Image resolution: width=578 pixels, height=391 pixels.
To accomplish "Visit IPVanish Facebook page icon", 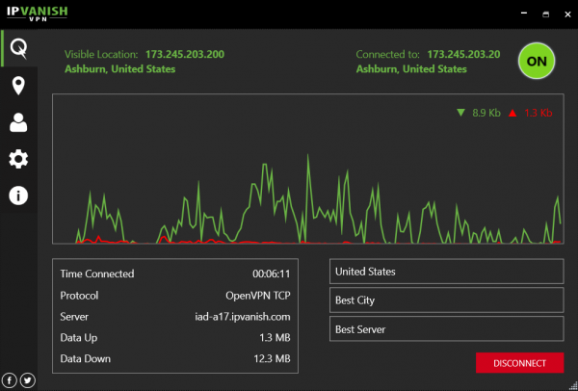I will click(x=10, y=380).
